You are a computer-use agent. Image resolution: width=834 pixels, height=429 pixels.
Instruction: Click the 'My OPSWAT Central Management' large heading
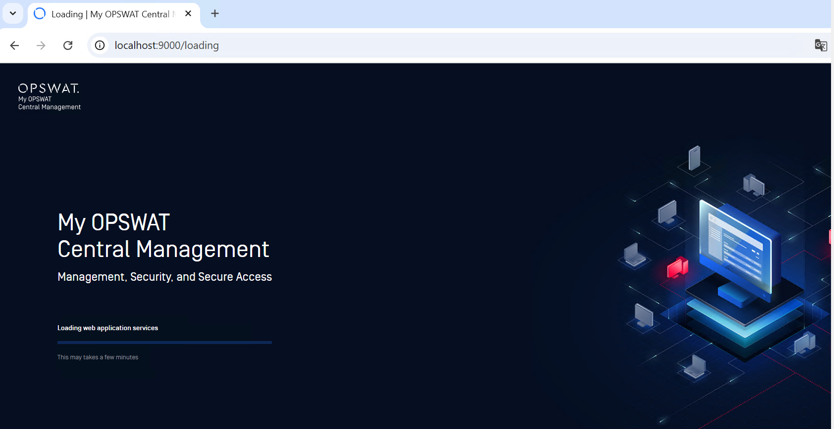163,236
